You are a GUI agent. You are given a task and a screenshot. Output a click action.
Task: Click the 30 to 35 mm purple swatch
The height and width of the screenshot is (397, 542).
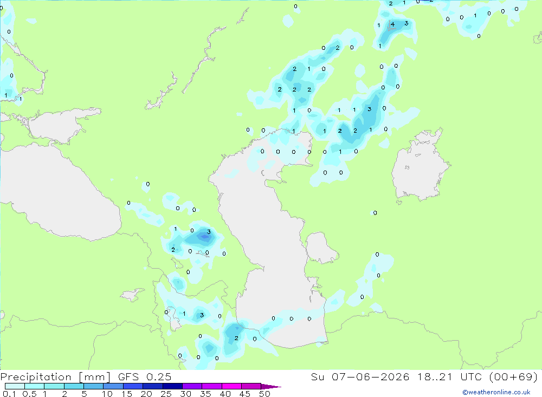[x=192, y=386]
